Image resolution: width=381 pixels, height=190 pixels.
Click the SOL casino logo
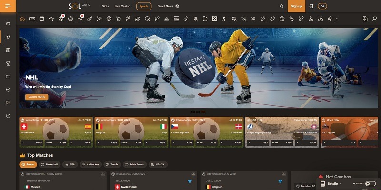pos(79,6)
